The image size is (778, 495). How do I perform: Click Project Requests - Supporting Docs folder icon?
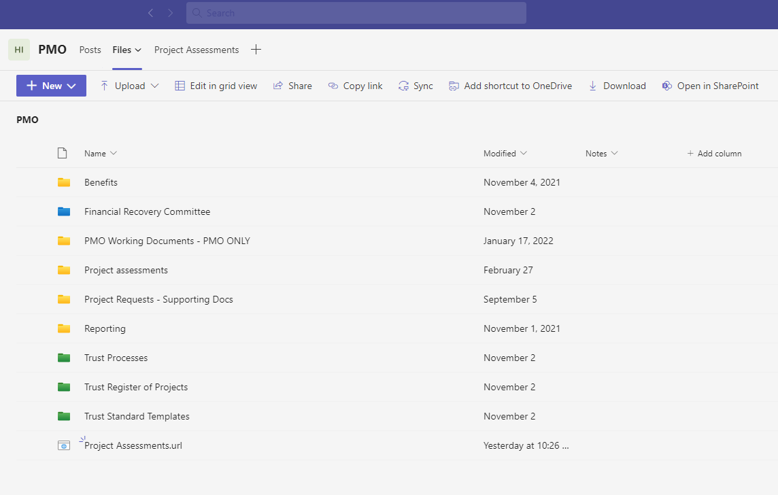click(63, 299)
